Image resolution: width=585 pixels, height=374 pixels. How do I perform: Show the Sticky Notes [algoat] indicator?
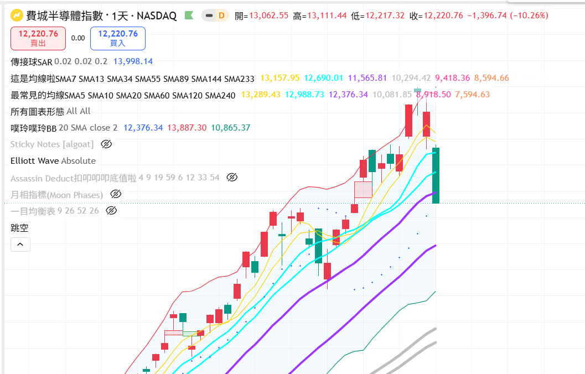tap(106, 144)
